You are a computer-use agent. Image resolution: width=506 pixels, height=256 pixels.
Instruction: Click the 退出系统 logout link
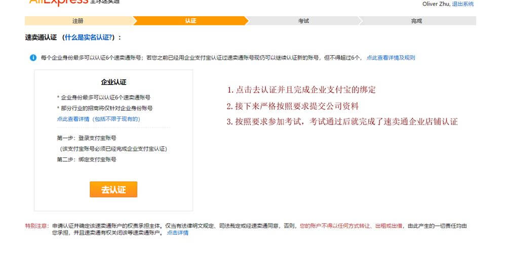(x=462, y=4)
